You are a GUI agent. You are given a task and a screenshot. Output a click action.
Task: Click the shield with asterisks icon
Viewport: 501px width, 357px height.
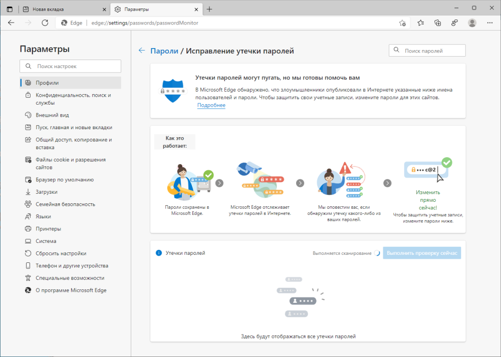[x=173, y=91]
